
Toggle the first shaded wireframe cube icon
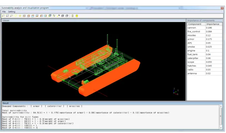63,16
